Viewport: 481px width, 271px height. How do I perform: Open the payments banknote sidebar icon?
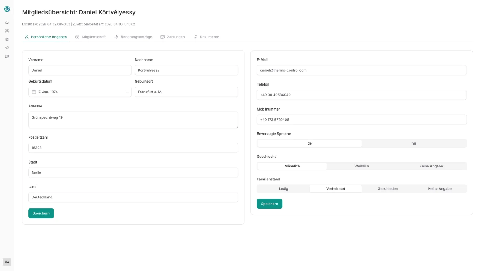(7, 56)
